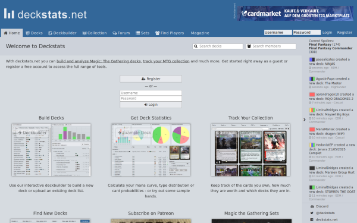Screen dimensions: 357x223
Task: Click the center Login button
Action: [x=151, y=105]
